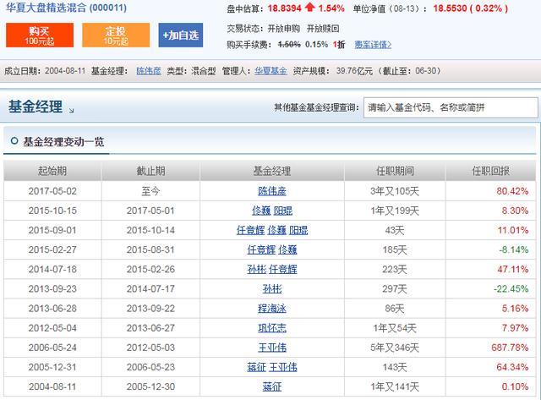
Task: Open fund manager link 陈伟彦 in info bar
Action: (x=149, y=71)
